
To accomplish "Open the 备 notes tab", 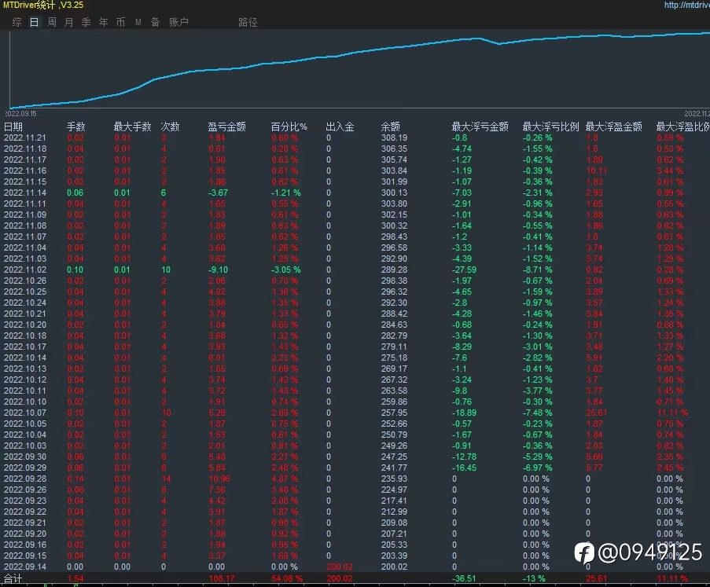I will pyautogui.click(x=156, y=22).
